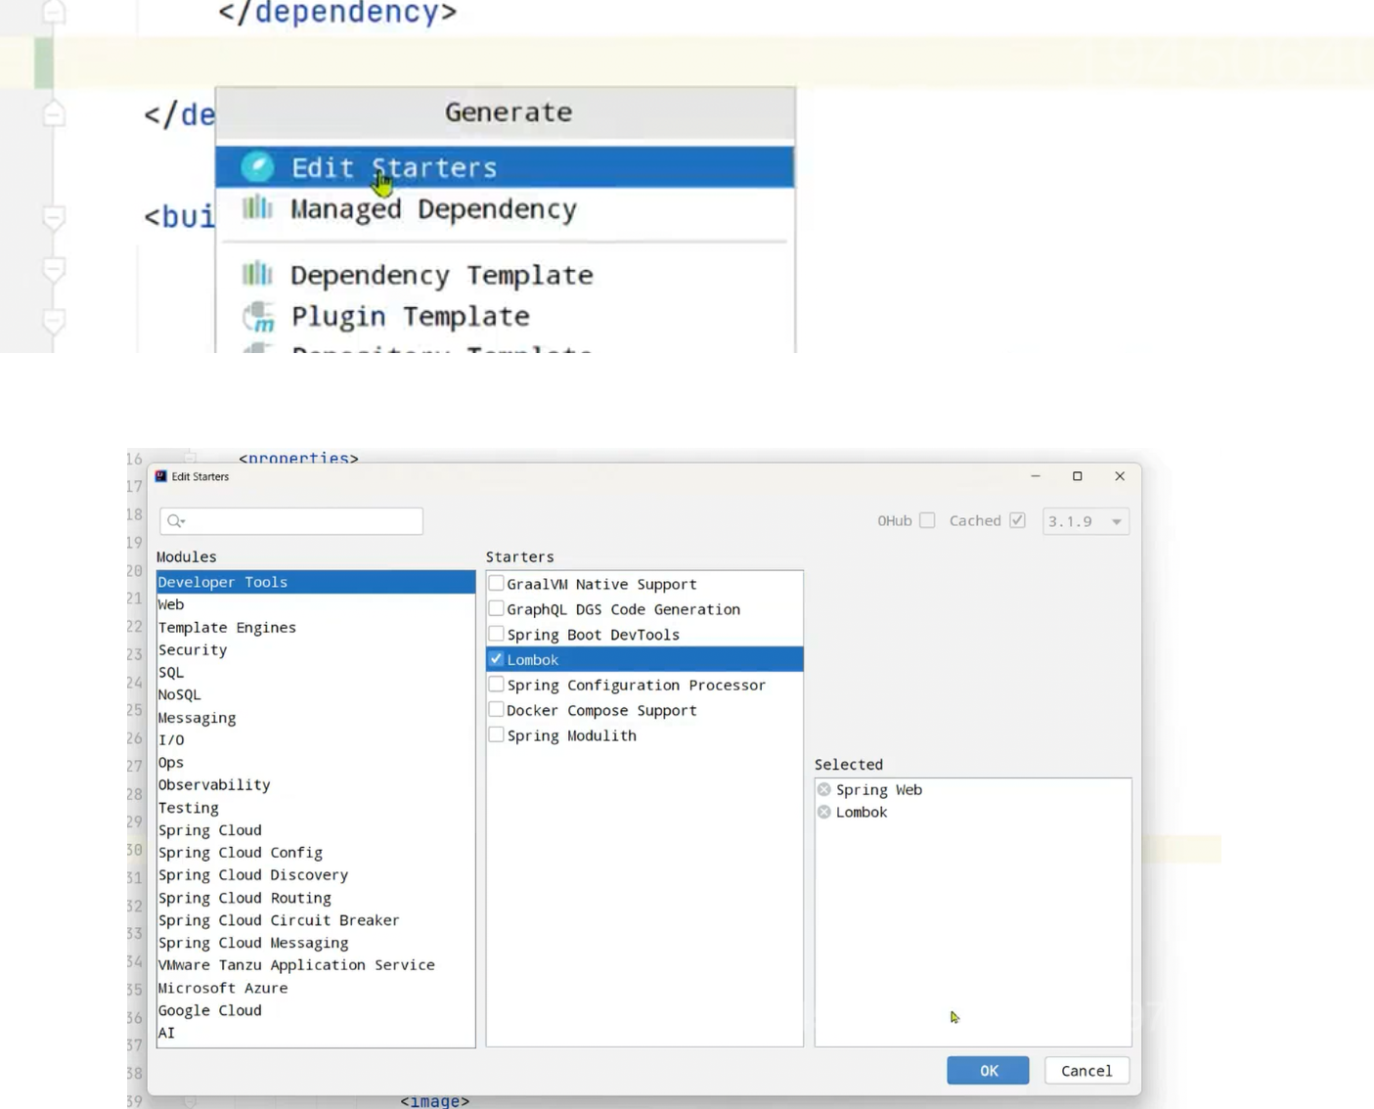Screen dimensions: 1374x1109
Task: Select VMware Tanzu Application Service module
Action: [x=316, y=965]
